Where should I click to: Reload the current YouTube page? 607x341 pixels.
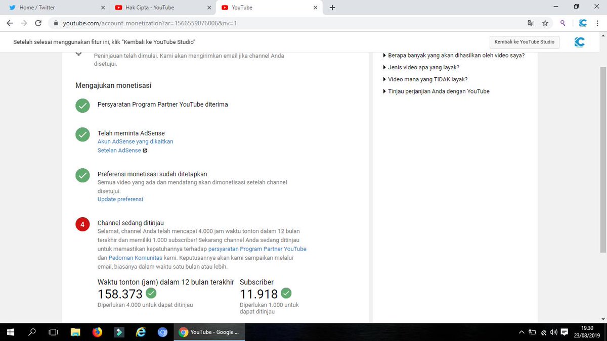[38, 23]
